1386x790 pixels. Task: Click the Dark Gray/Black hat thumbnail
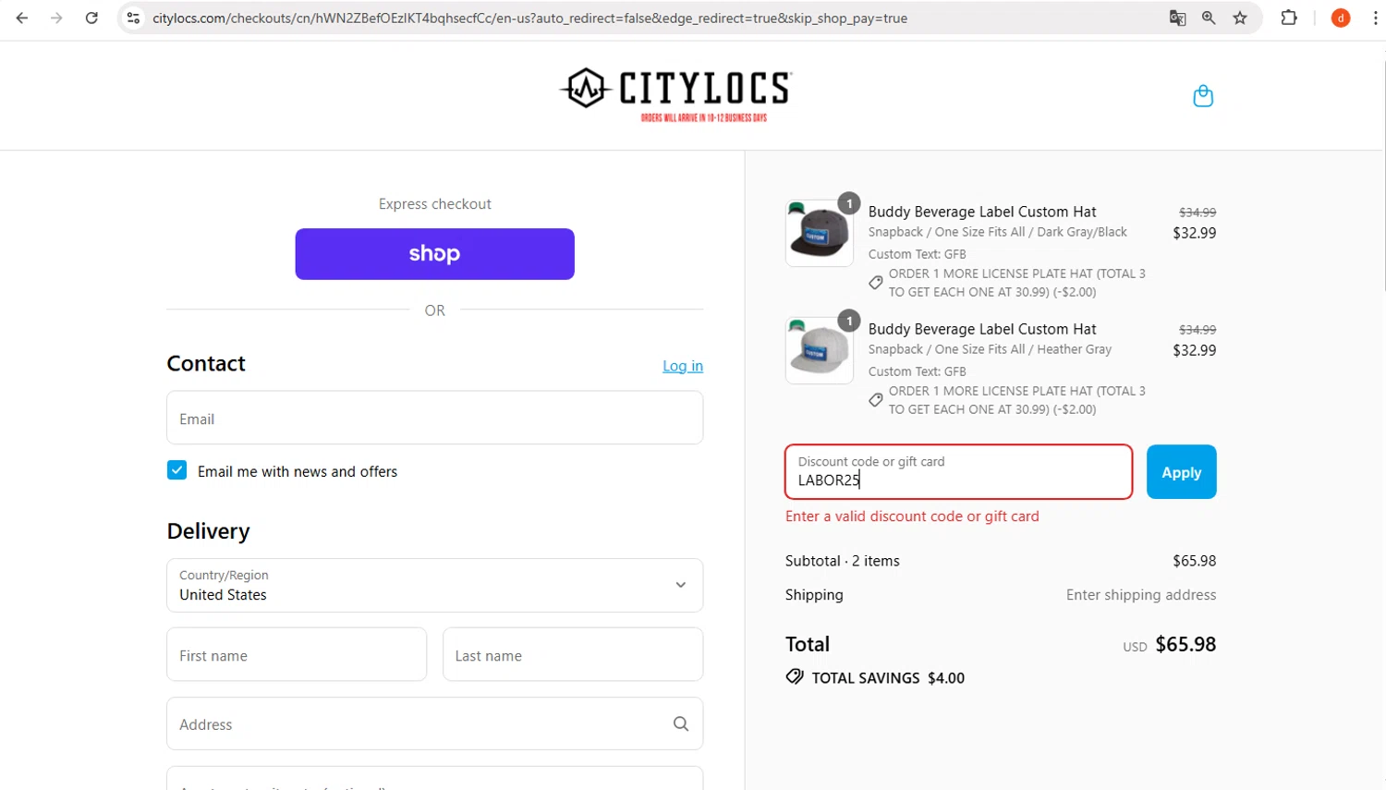[820, 233]
